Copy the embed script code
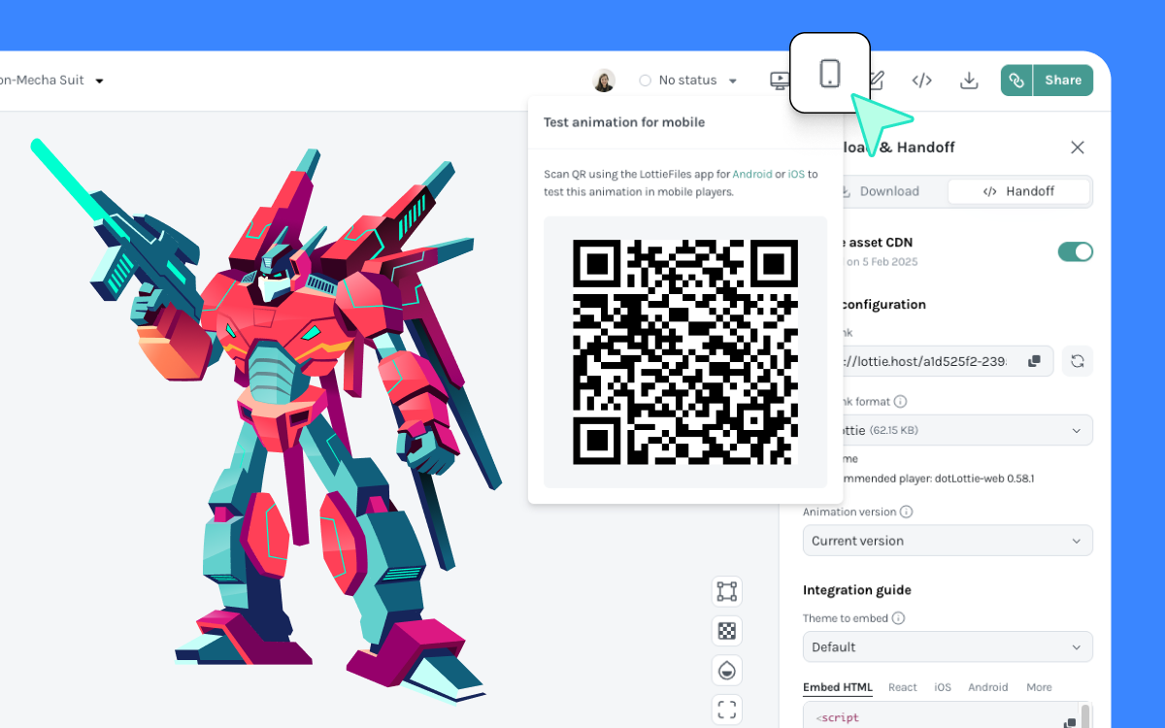Image resolution: width=1165 pixels, height=728 pixels. pos(1070,722)
